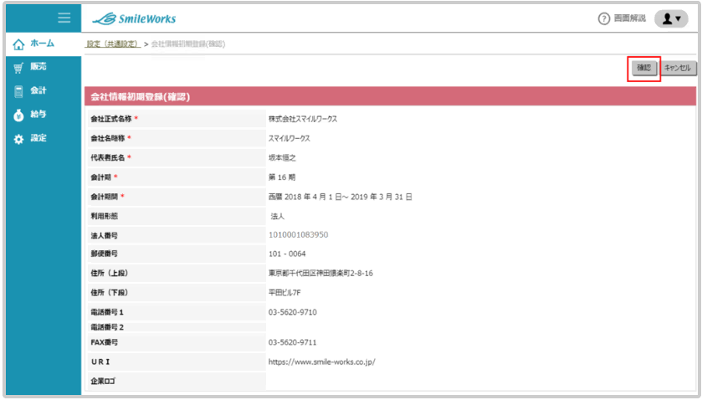
Task: Select 設定 in the sidebar menu
Action: coord(38,138)
